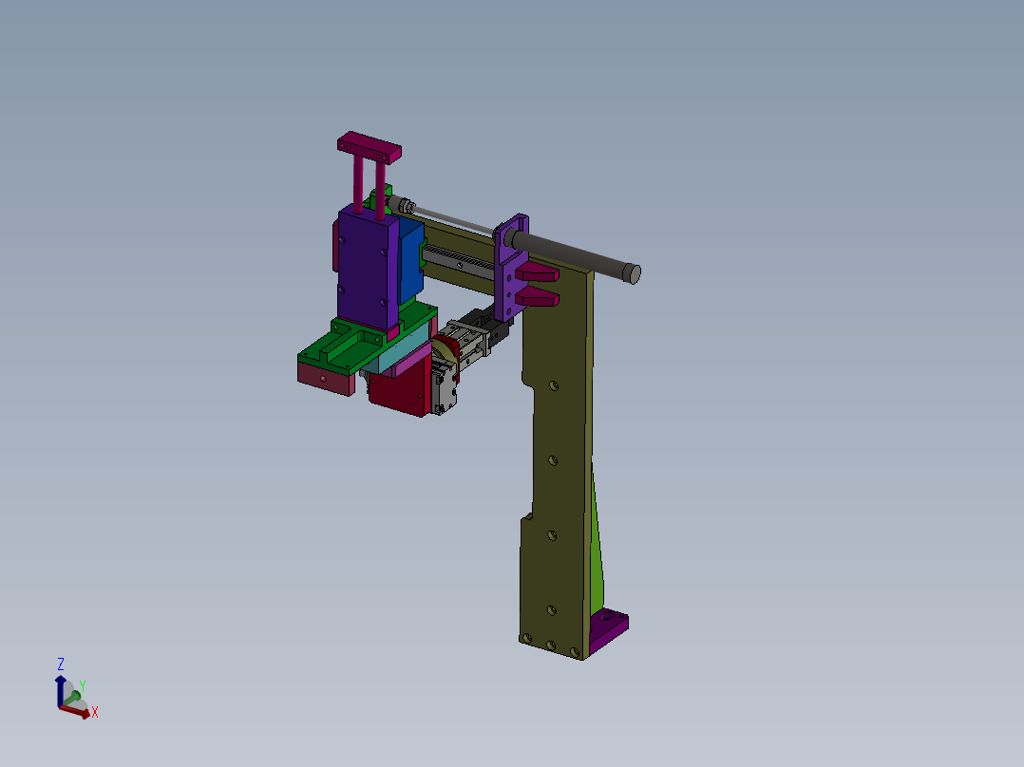Select the upper magenta wedge on the bracket

click(x=537, y=272)
